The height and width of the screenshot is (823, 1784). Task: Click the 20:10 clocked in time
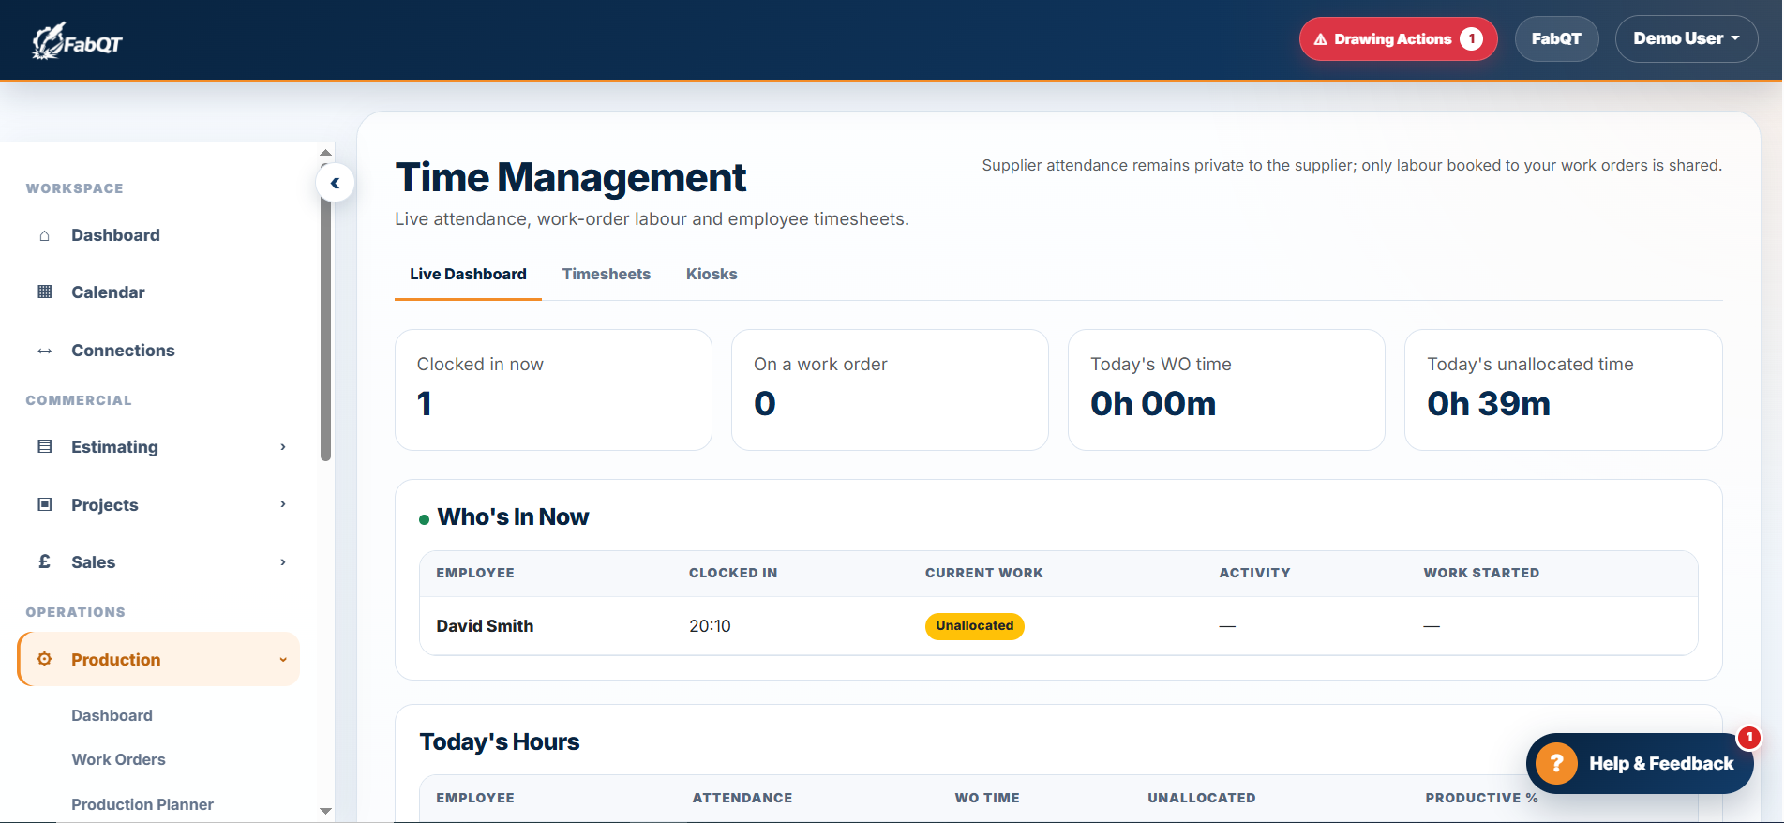pyautogui.click(x=710, y=626)
